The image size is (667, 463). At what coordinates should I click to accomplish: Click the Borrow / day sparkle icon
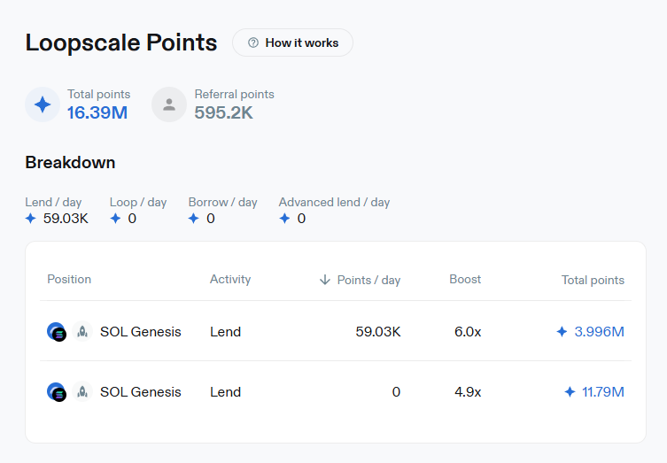coord(194,219)
